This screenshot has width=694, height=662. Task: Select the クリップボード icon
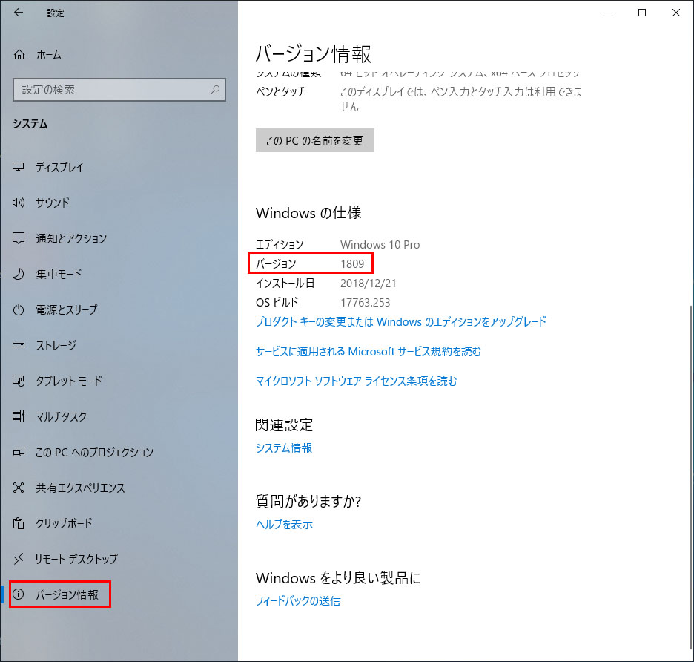click(x=18, y=523)
